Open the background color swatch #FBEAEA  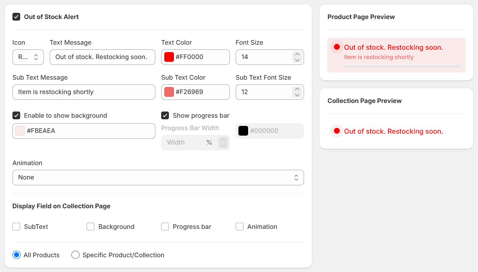click(x=20, y=131)
